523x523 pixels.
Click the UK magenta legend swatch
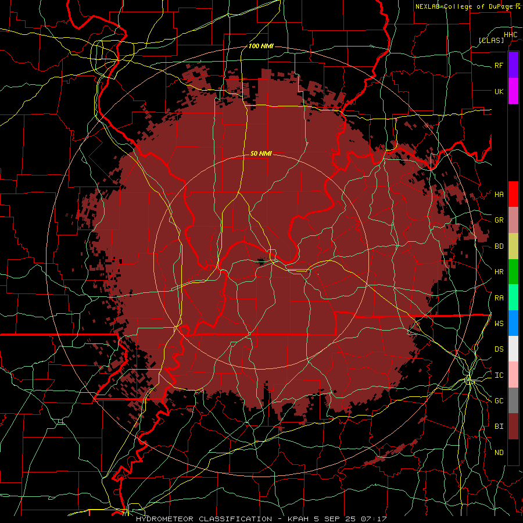[x=513, y=91]
